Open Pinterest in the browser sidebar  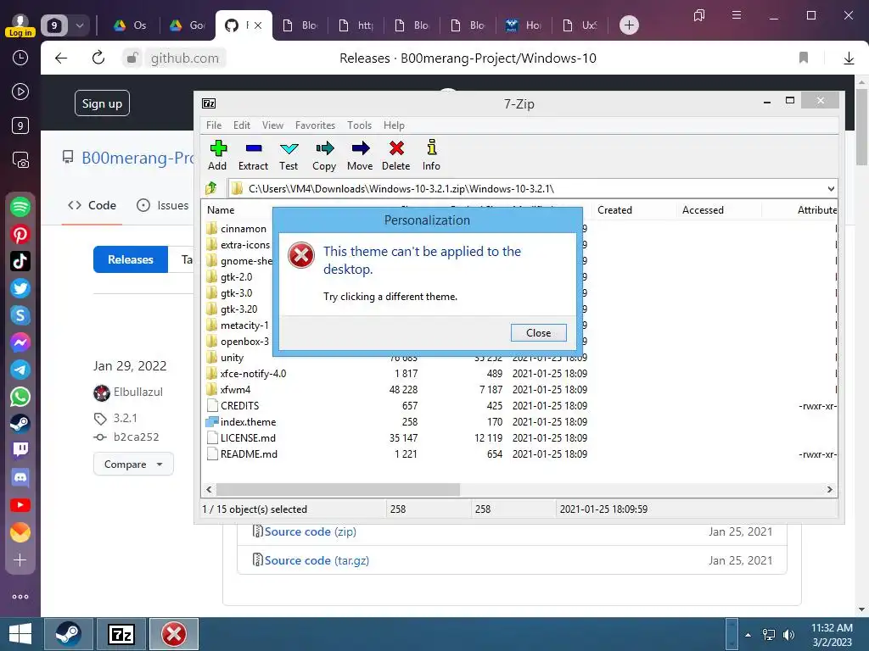(20, 234)
